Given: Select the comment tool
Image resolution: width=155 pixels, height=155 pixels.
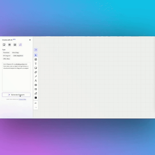Looking at the screenshot, I should point(36,85).
